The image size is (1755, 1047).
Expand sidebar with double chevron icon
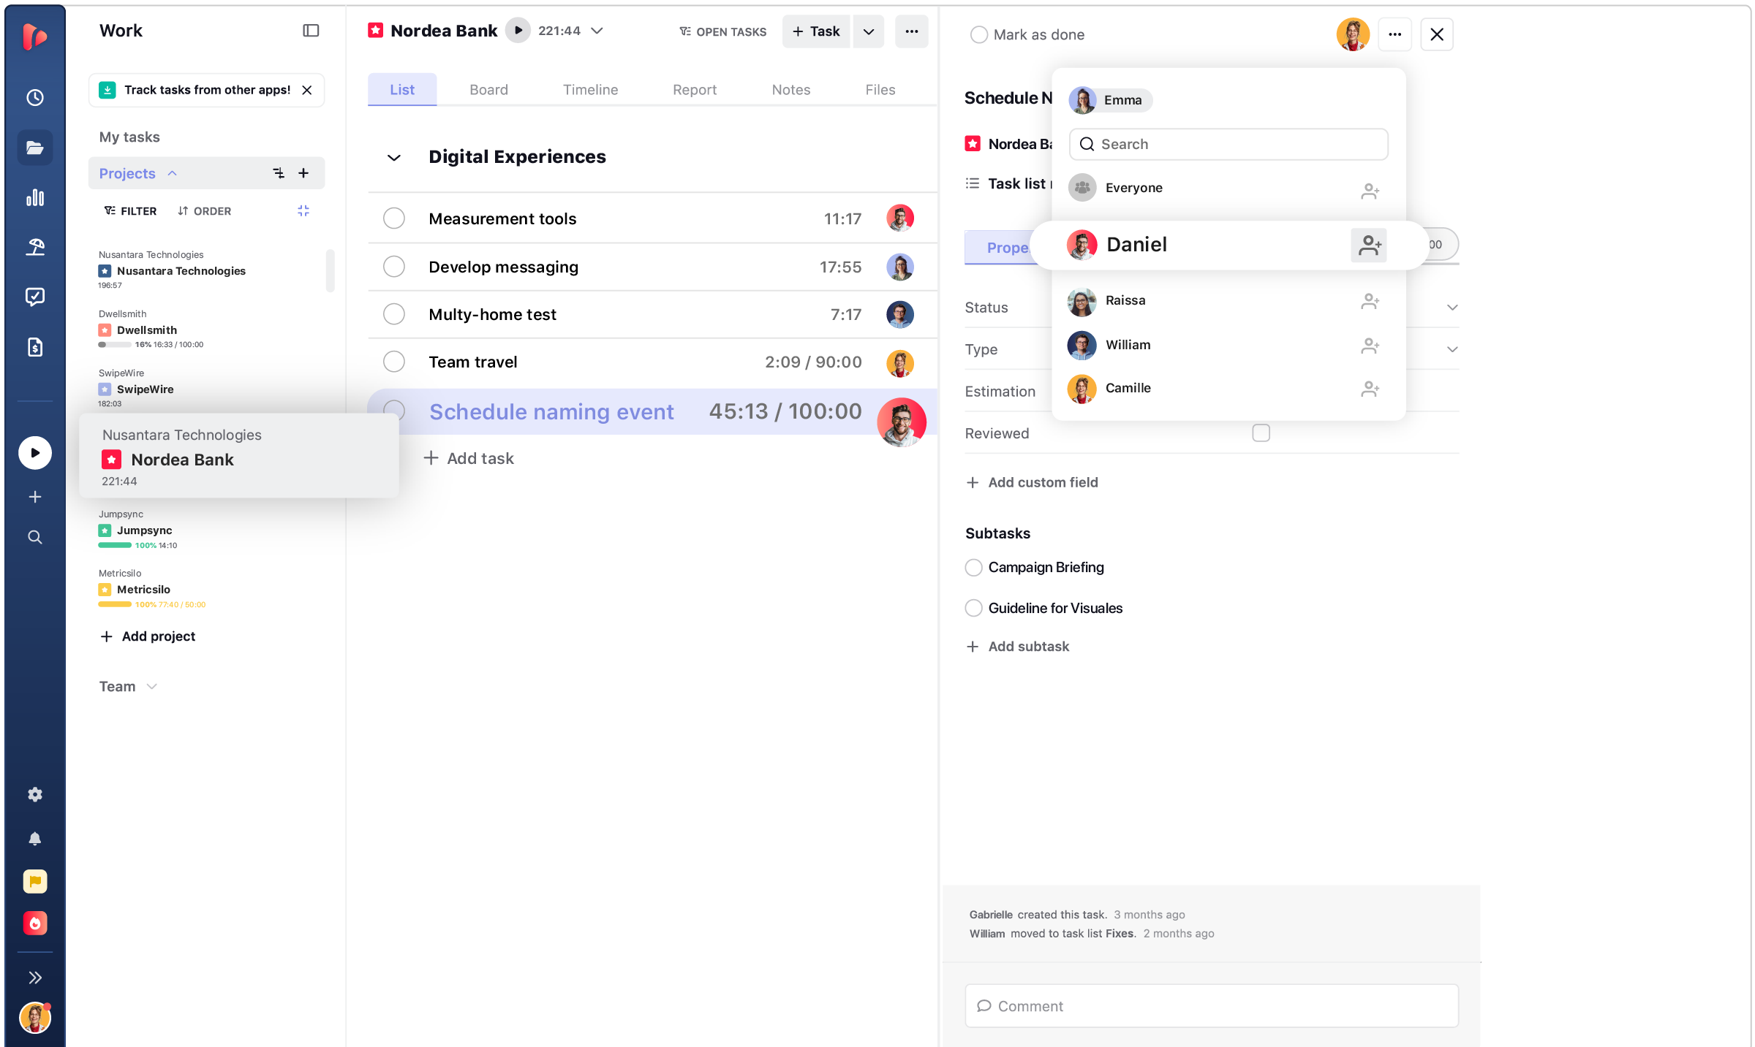pos(35,978)
